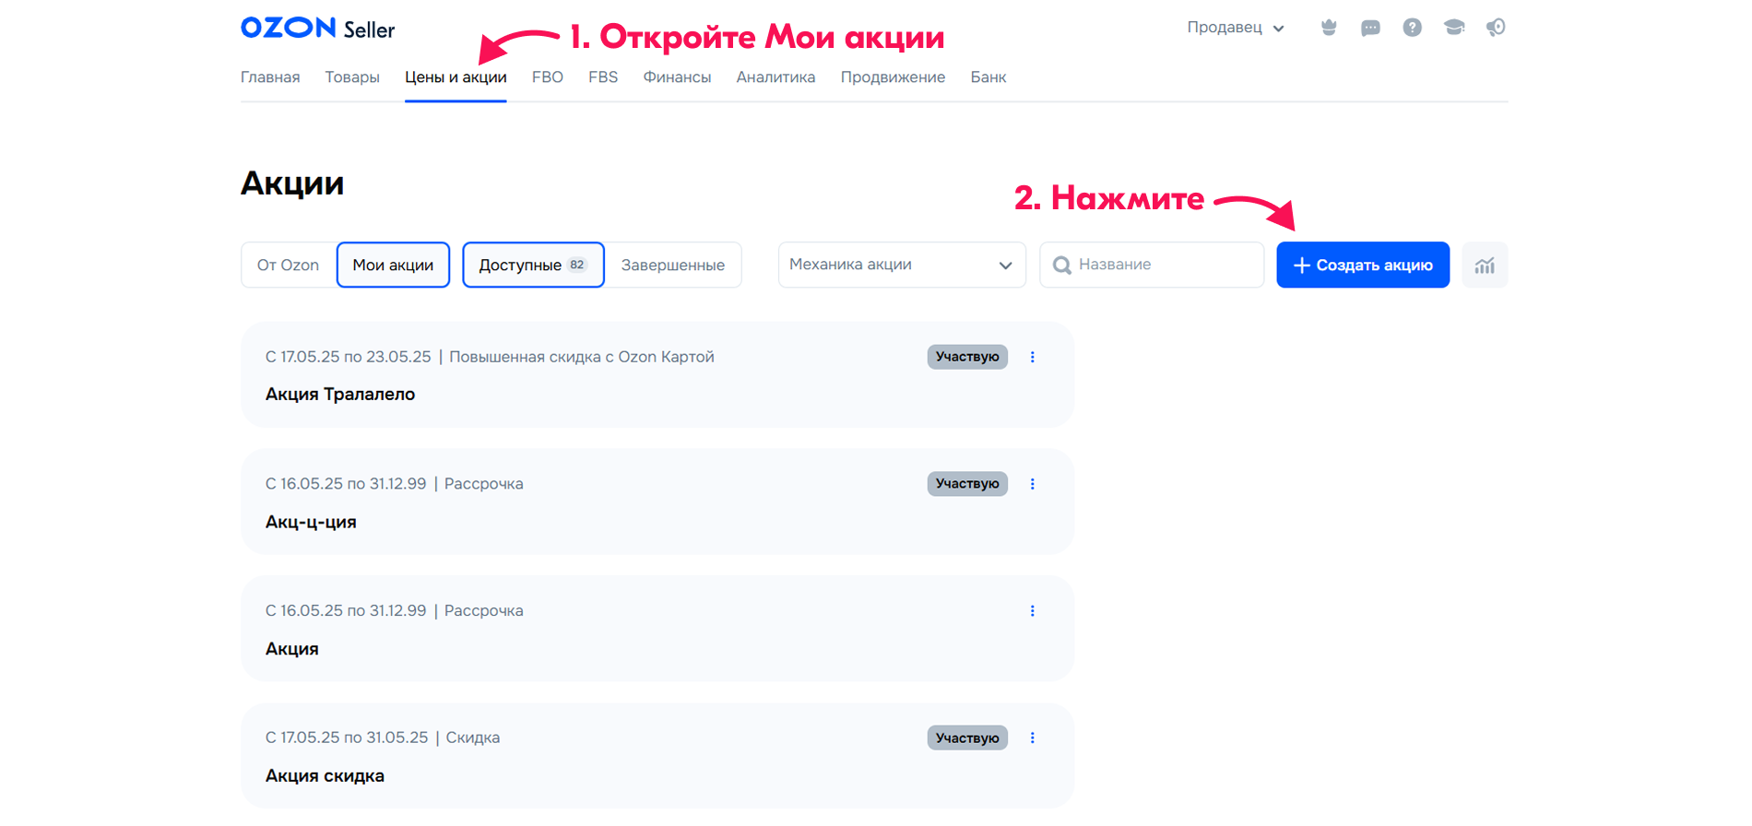
Task: Click the text 'С 17.05.25 по 23.05.25'
Action: [349, 357]
